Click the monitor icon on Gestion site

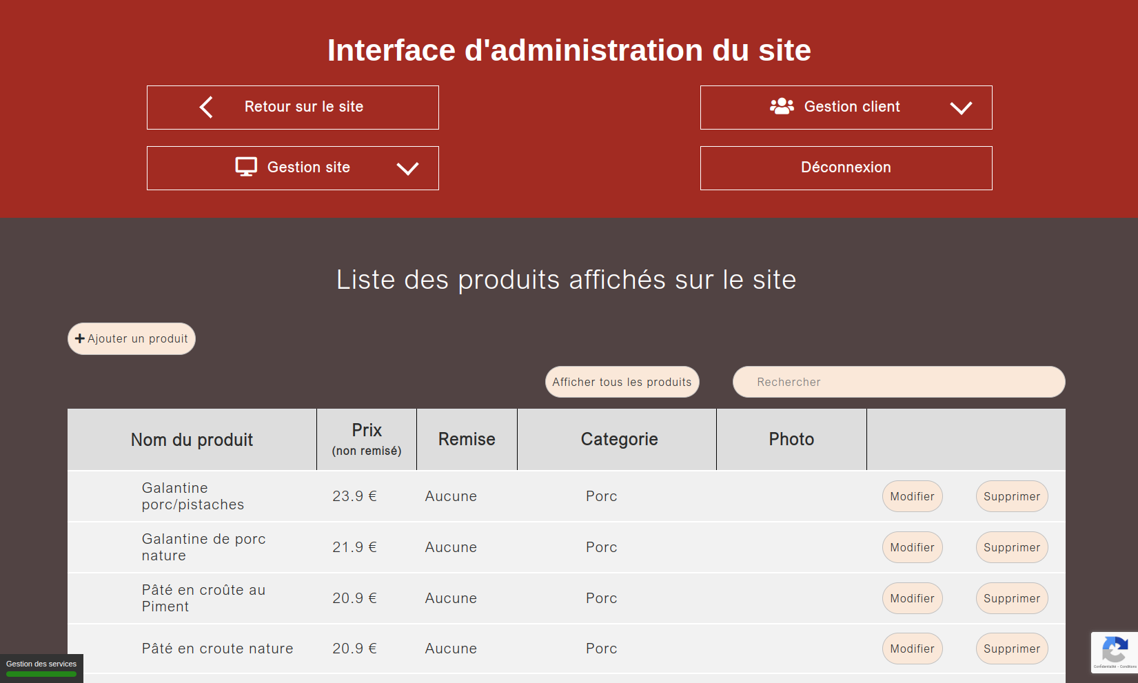[245, 167]
